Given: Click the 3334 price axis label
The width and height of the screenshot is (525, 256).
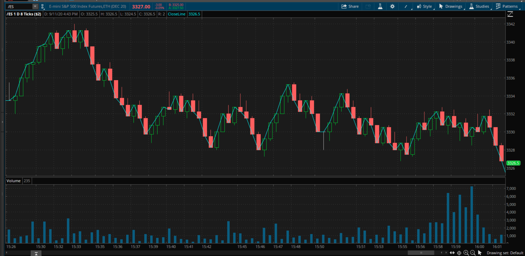Looking at the screenshot, I should tap(511, 96).
